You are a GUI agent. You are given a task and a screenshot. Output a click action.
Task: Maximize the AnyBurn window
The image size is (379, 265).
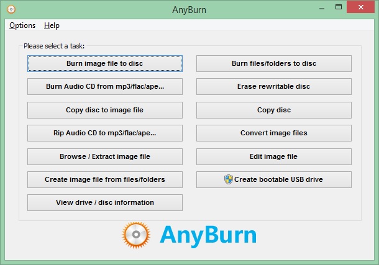click(339, 7)
